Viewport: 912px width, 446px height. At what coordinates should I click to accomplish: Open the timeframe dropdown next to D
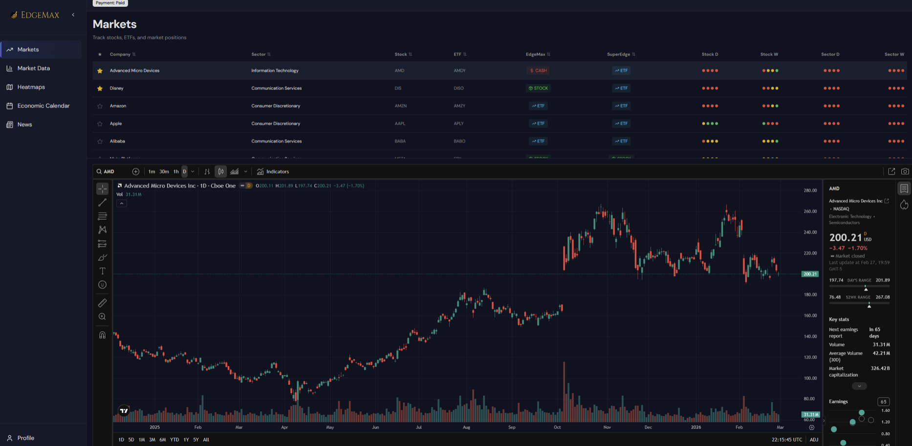tap(192, 171)
